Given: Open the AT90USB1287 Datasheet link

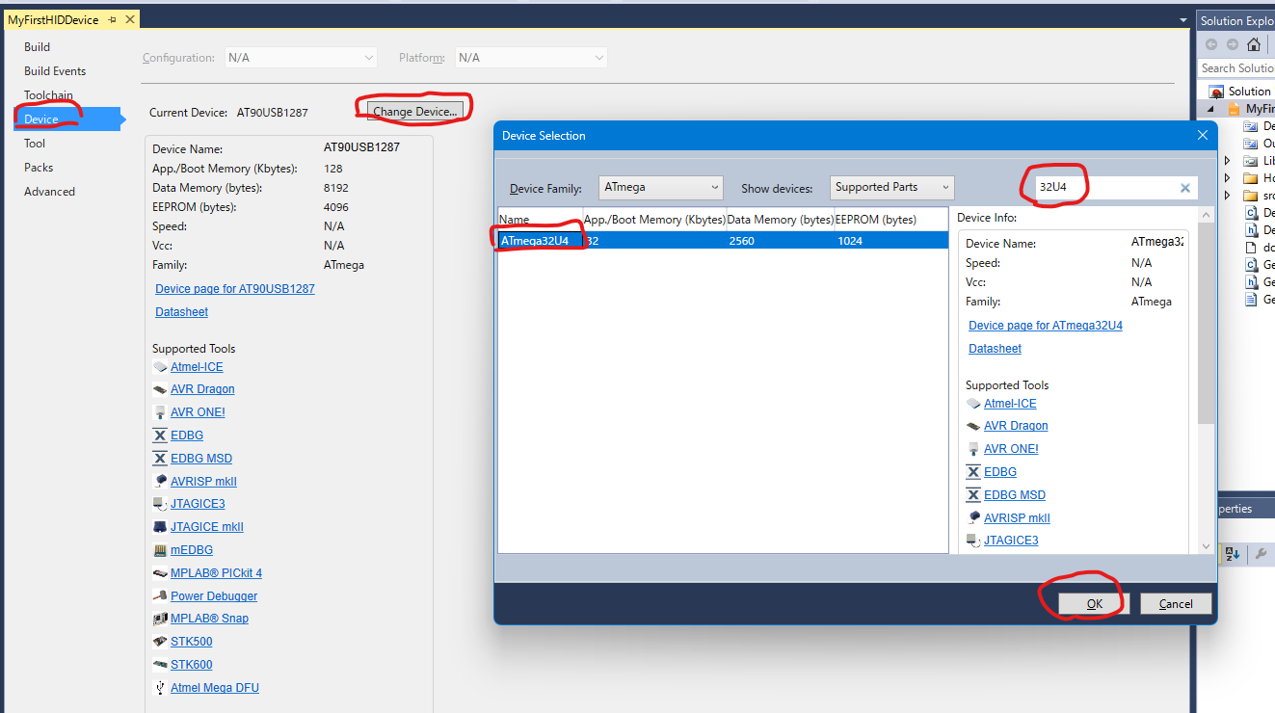Looking at the screenshot, I should click(181, 312).
